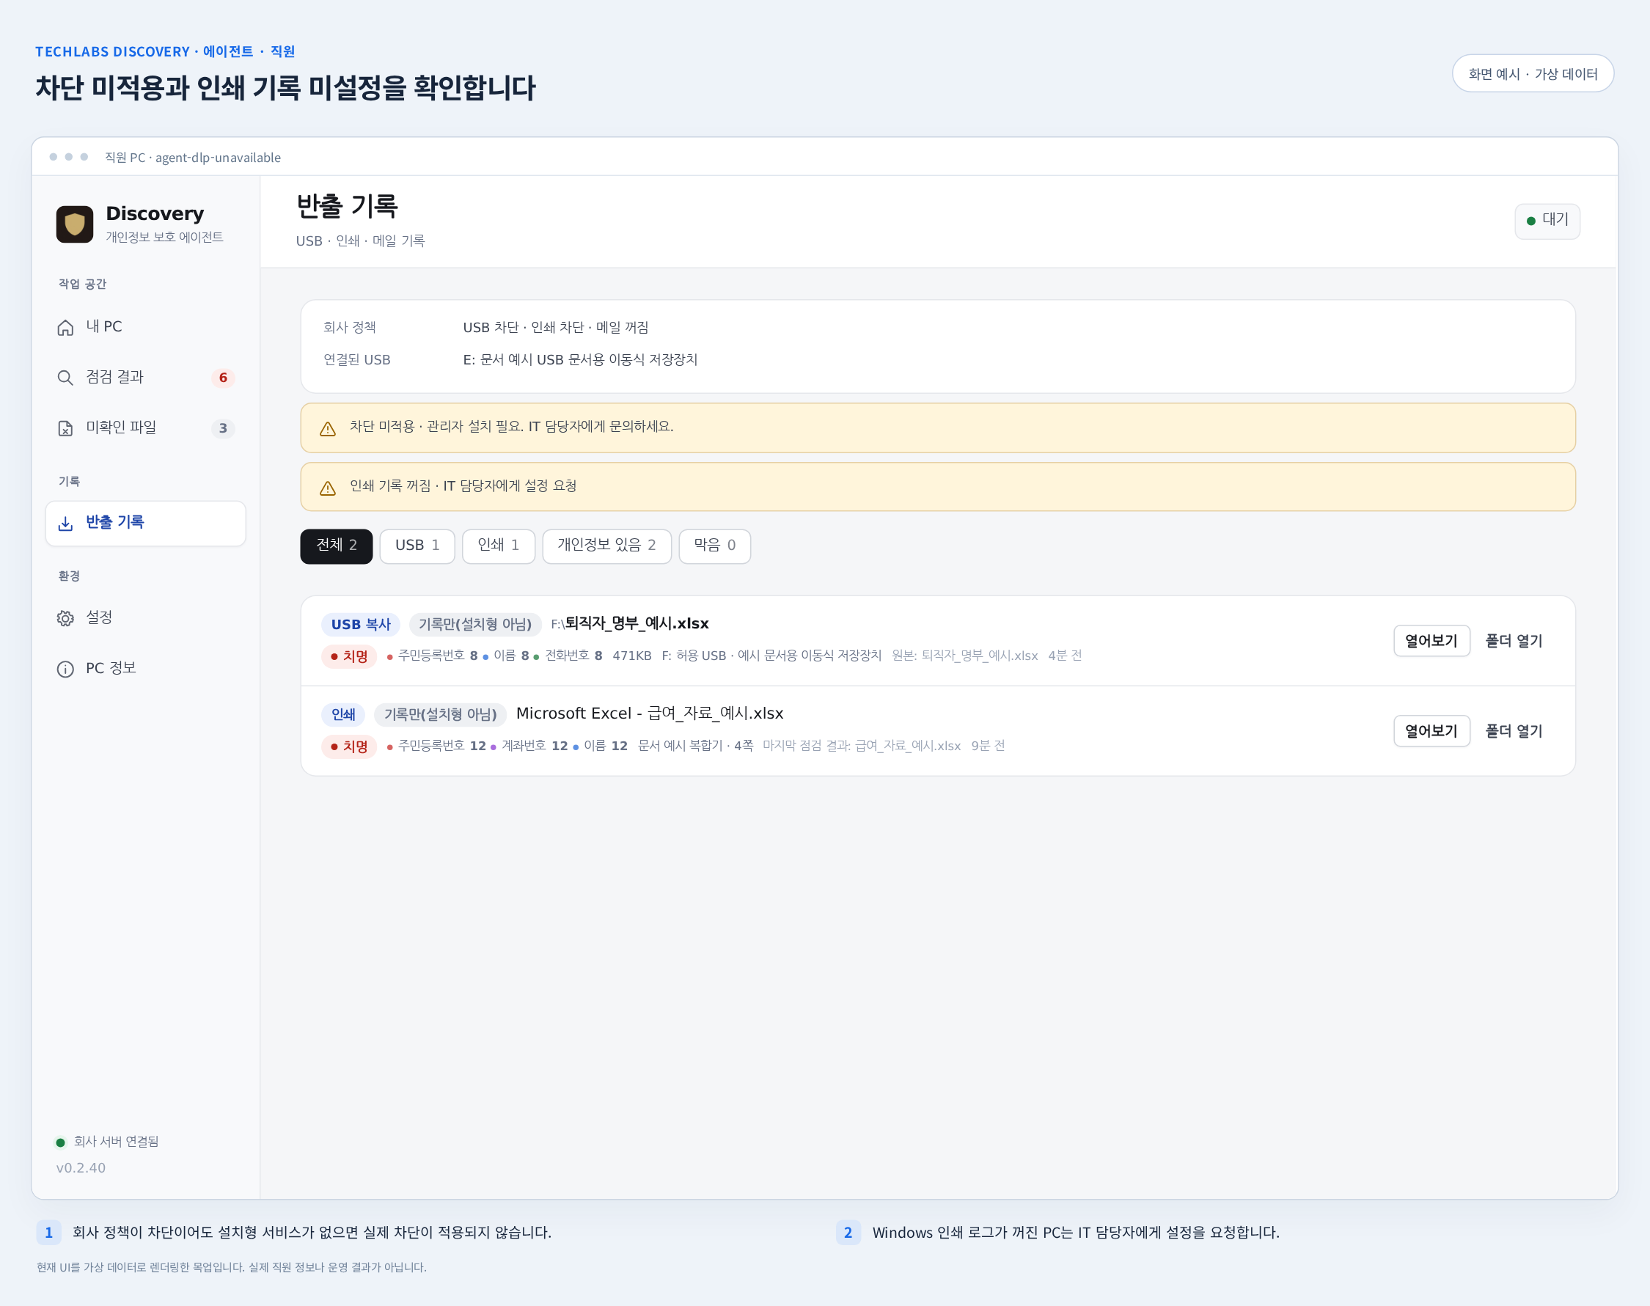Click the red 6 badge on 점검 결과

[x=223, y=378]
